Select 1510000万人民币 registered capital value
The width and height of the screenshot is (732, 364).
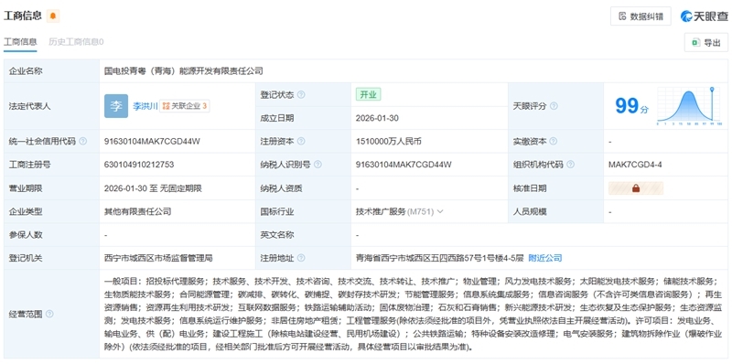pos(388,142)
